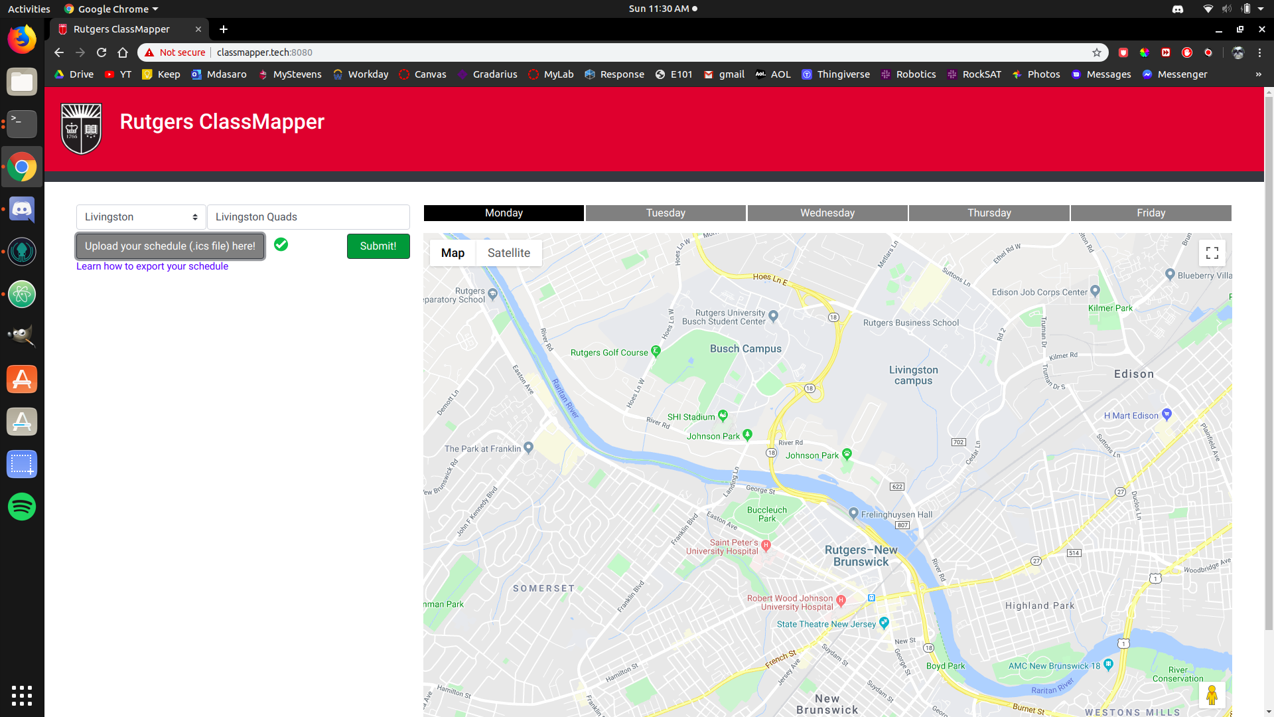This screenshot has width=1274, height=717.
Task: Open Spotify from the dock
Action: point(22,507)
